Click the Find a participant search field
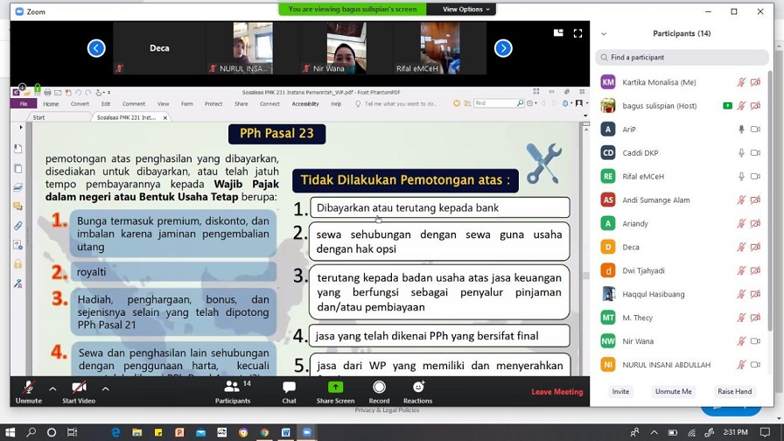The image size is (784, 441). click(682, 57)
